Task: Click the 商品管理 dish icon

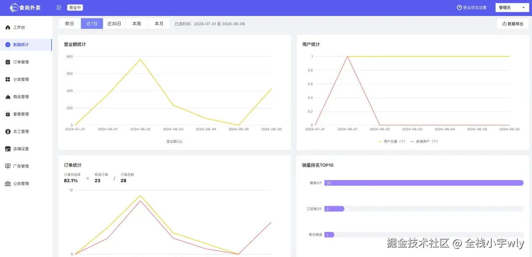Action: tap(8, 97)
